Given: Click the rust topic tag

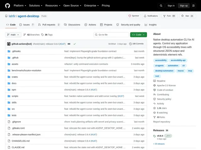Looking at the screenshot, I should 157,76.
